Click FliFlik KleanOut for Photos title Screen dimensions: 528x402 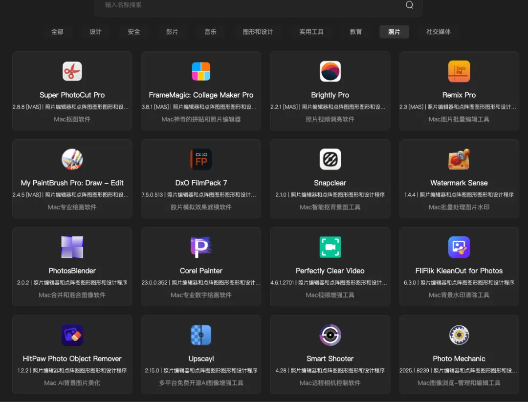[x=459, y=271]
